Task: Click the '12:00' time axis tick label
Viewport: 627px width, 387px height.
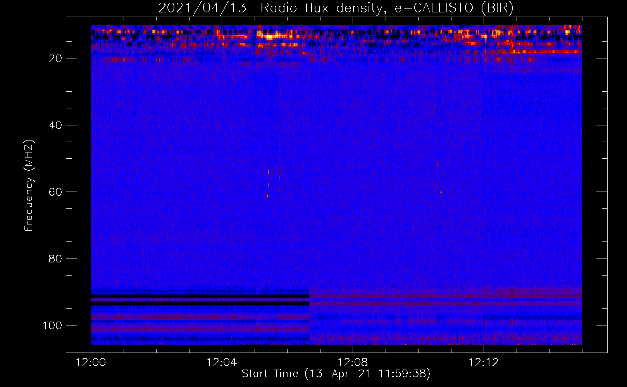Action: coord(91,363)
